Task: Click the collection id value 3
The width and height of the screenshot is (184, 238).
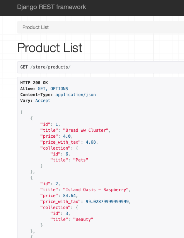Action: pos(67,214)
